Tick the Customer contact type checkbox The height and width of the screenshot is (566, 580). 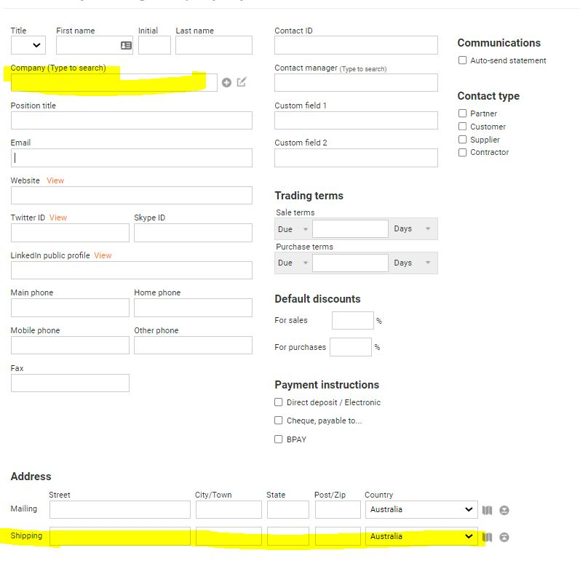462,127
